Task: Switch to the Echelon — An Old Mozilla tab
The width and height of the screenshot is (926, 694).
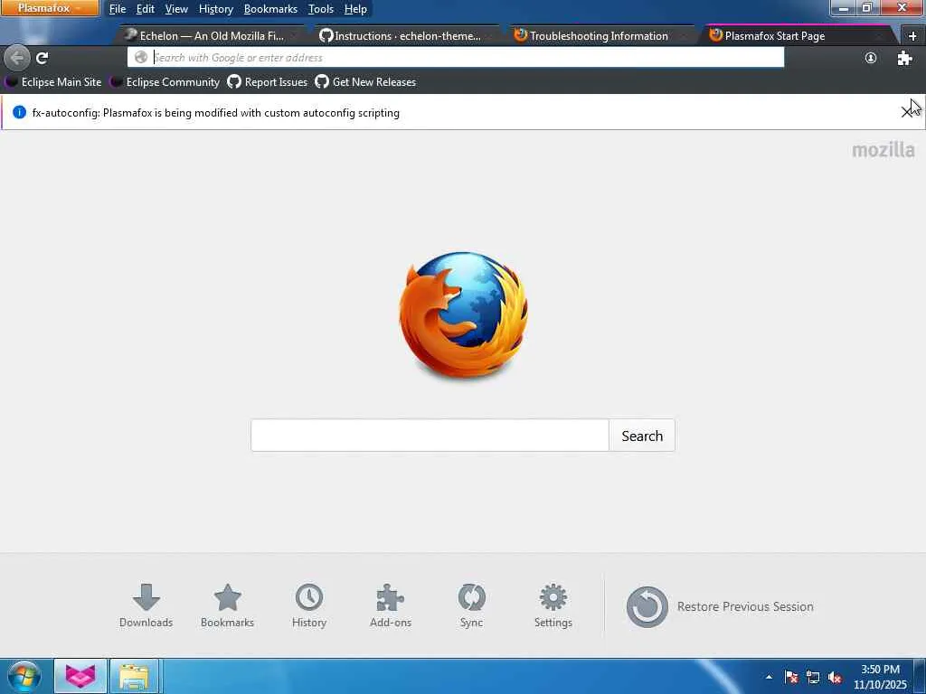Action: pyautogui.click(x=211, y=35)
